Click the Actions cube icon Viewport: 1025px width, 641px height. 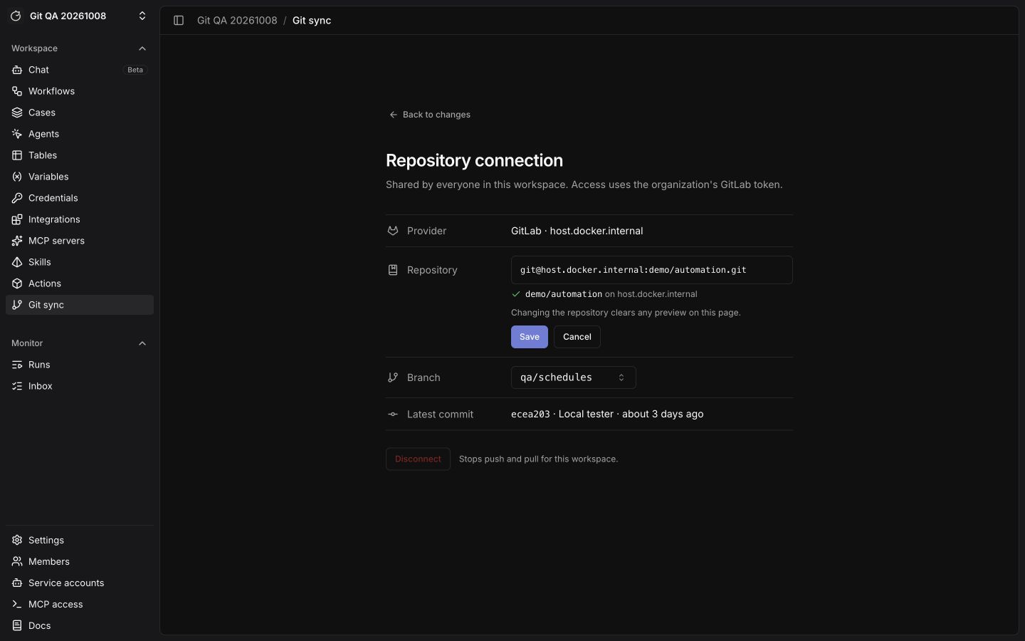pos(17,283)
